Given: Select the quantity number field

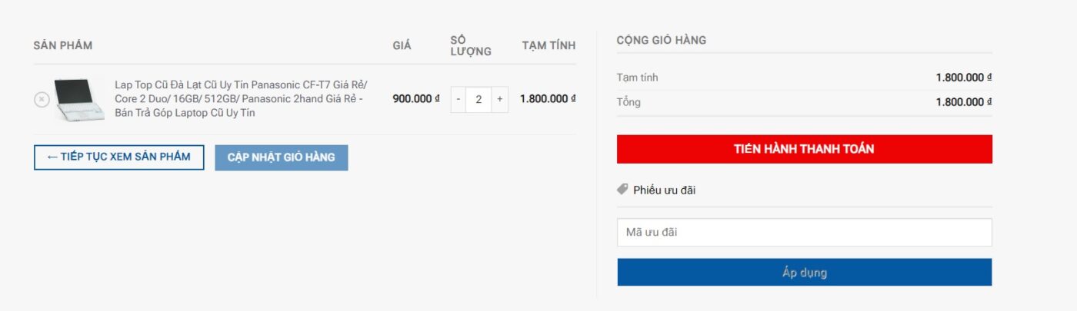Looking at the screenshot, I should click(x=478, y=99).
